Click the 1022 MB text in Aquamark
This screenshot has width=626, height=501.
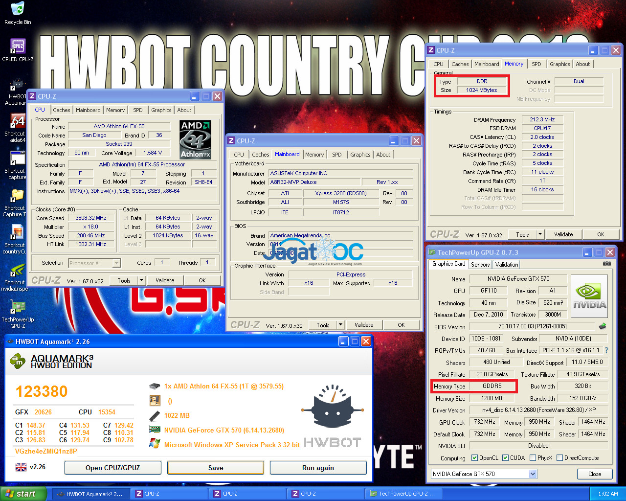[177, 415]
